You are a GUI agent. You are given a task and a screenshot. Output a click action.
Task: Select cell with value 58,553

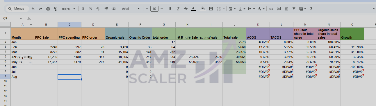coord(234,62)
